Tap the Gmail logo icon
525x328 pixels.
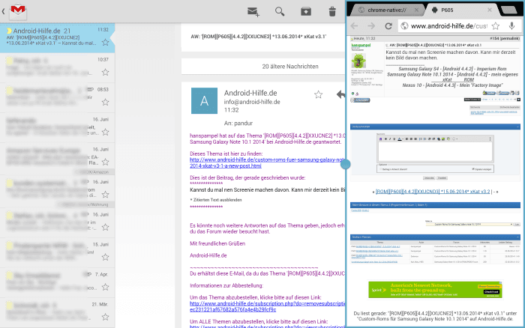point(18,11)
